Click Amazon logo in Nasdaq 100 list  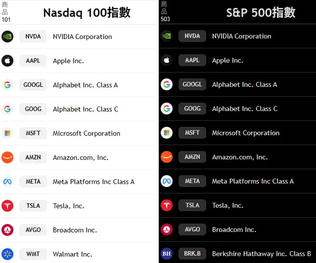[7, 157]
